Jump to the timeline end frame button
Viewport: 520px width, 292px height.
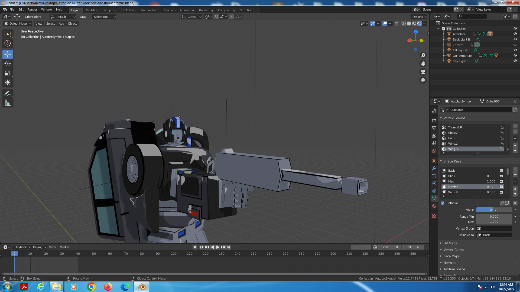(229, 247)
